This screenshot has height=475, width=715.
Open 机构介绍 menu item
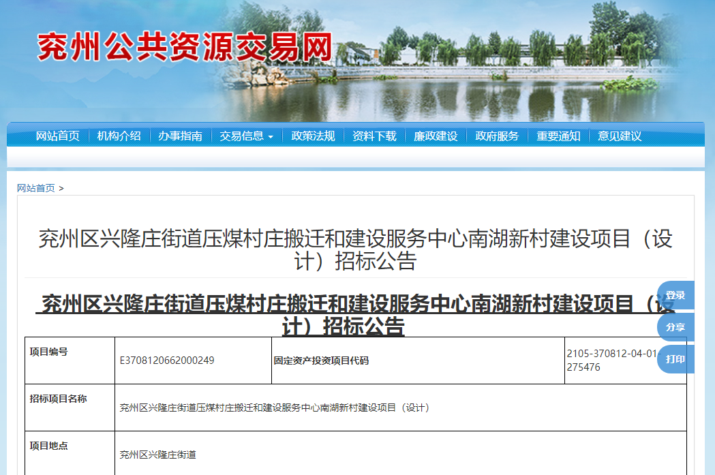[x=119, y=136]
